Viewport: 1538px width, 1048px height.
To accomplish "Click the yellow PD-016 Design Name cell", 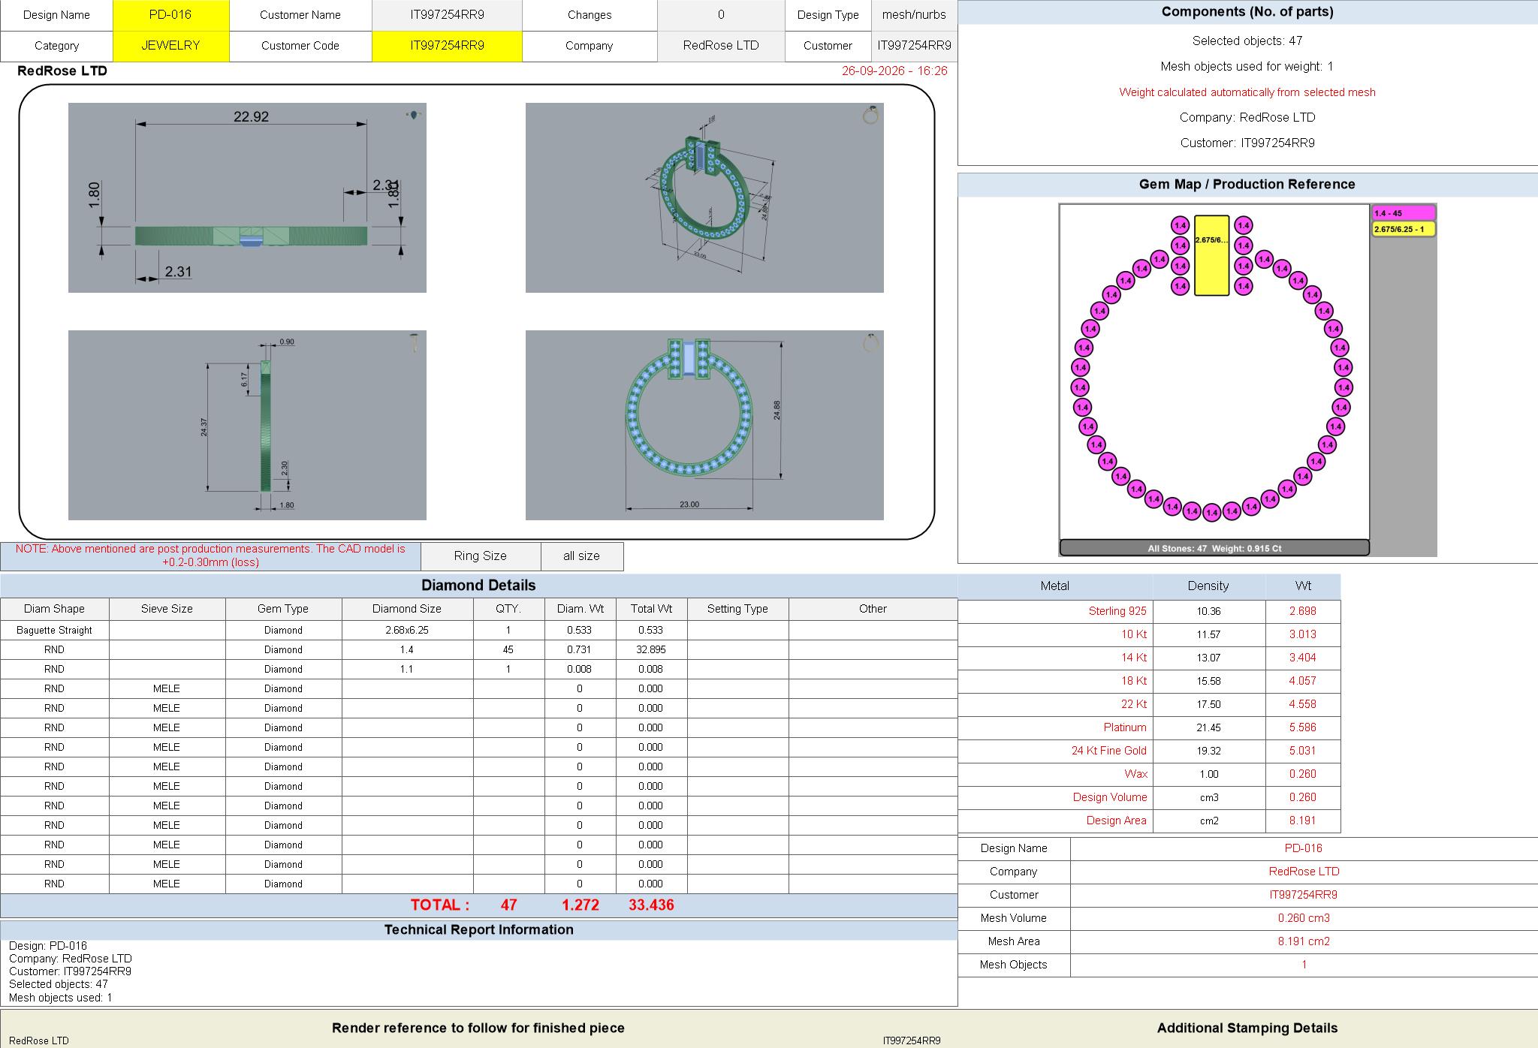I will (x=170, y=15).
